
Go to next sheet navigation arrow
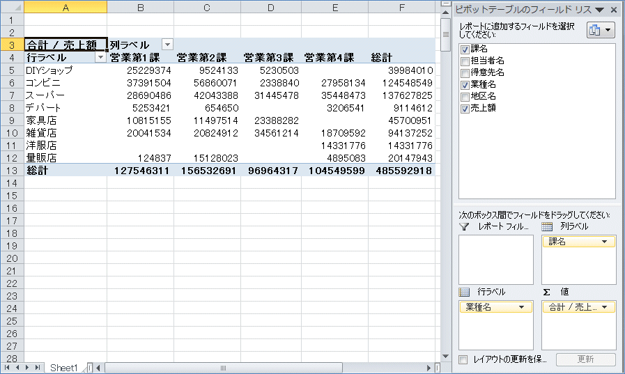click(27, 367)
